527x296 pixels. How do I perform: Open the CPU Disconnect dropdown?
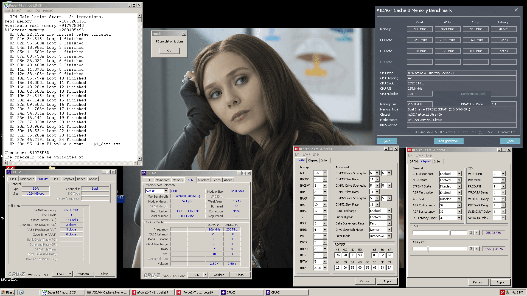click(x=459, y=174)
